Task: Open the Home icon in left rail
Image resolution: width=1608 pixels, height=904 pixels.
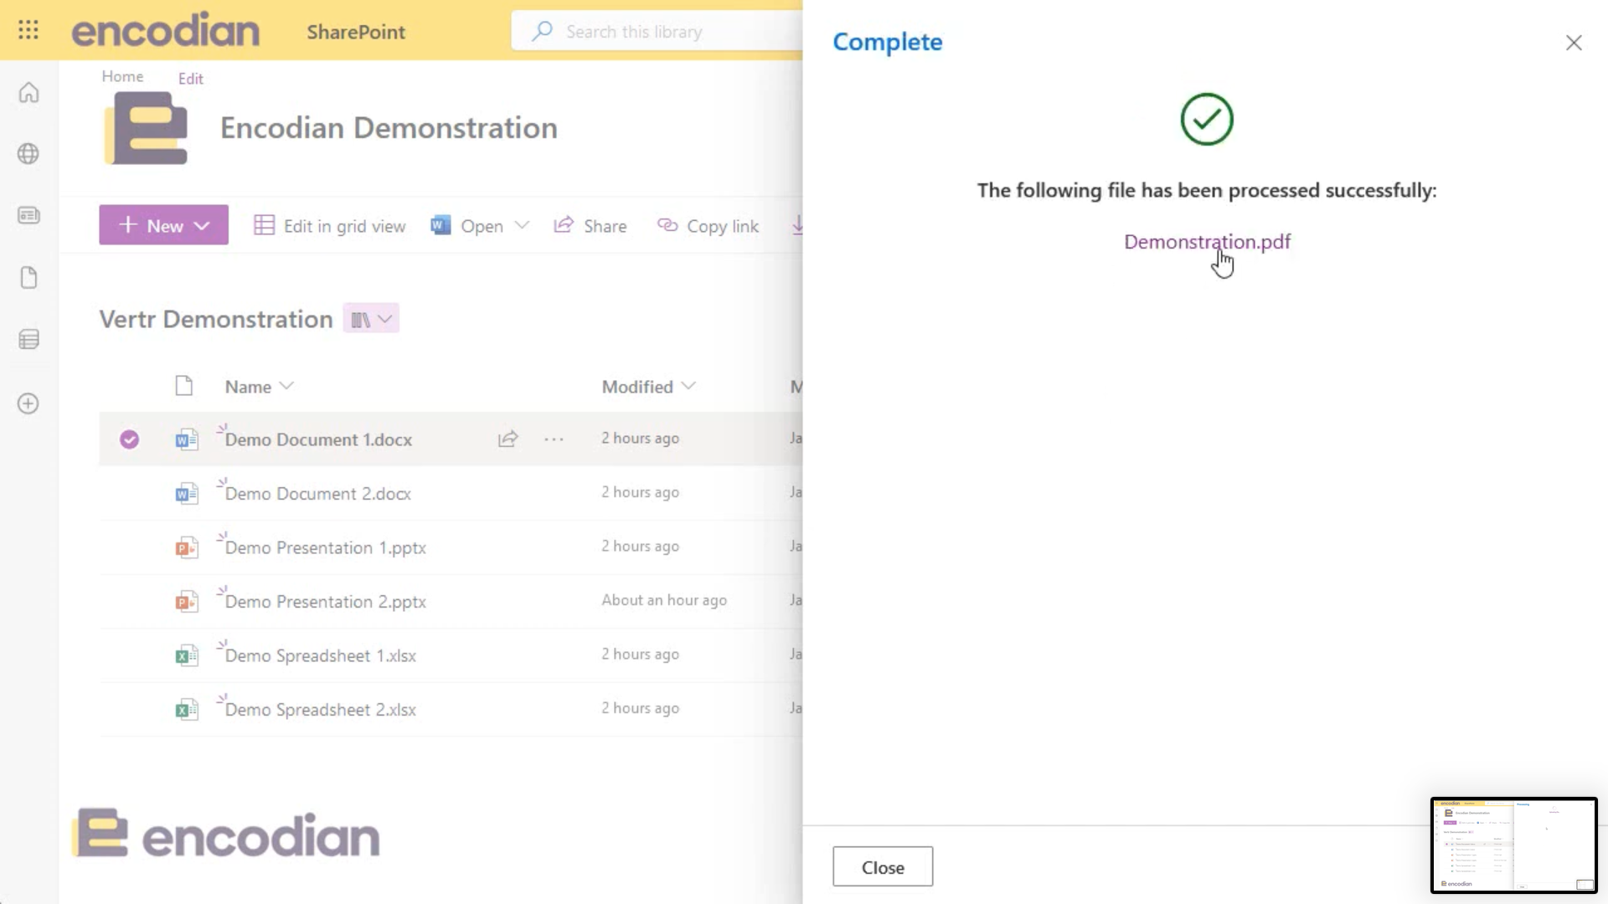Action: 28,92
